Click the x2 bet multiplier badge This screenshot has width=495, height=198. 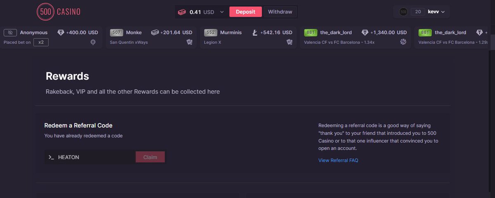click(41, 42)
